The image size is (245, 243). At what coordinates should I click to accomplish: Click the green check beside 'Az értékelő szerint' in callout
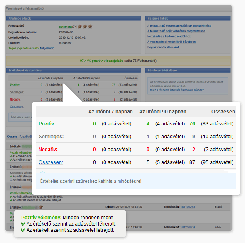pos(23,224)
